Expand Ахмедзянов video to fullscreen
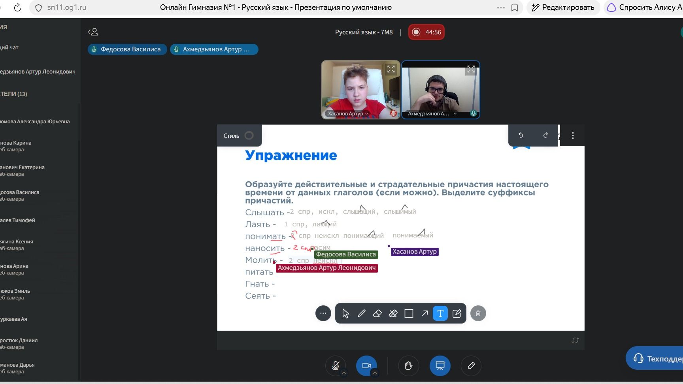This screenshot has width=683, height=384. (471, 70)
